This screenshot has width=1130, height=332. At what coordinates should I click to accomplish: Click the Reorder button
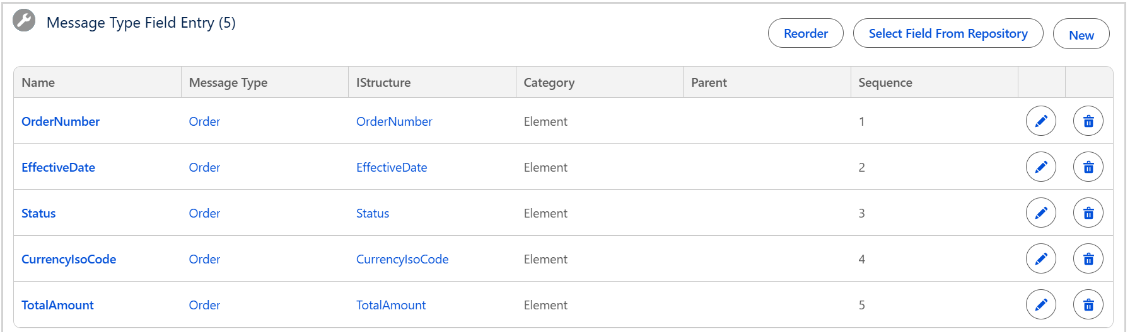pos(805,33)
